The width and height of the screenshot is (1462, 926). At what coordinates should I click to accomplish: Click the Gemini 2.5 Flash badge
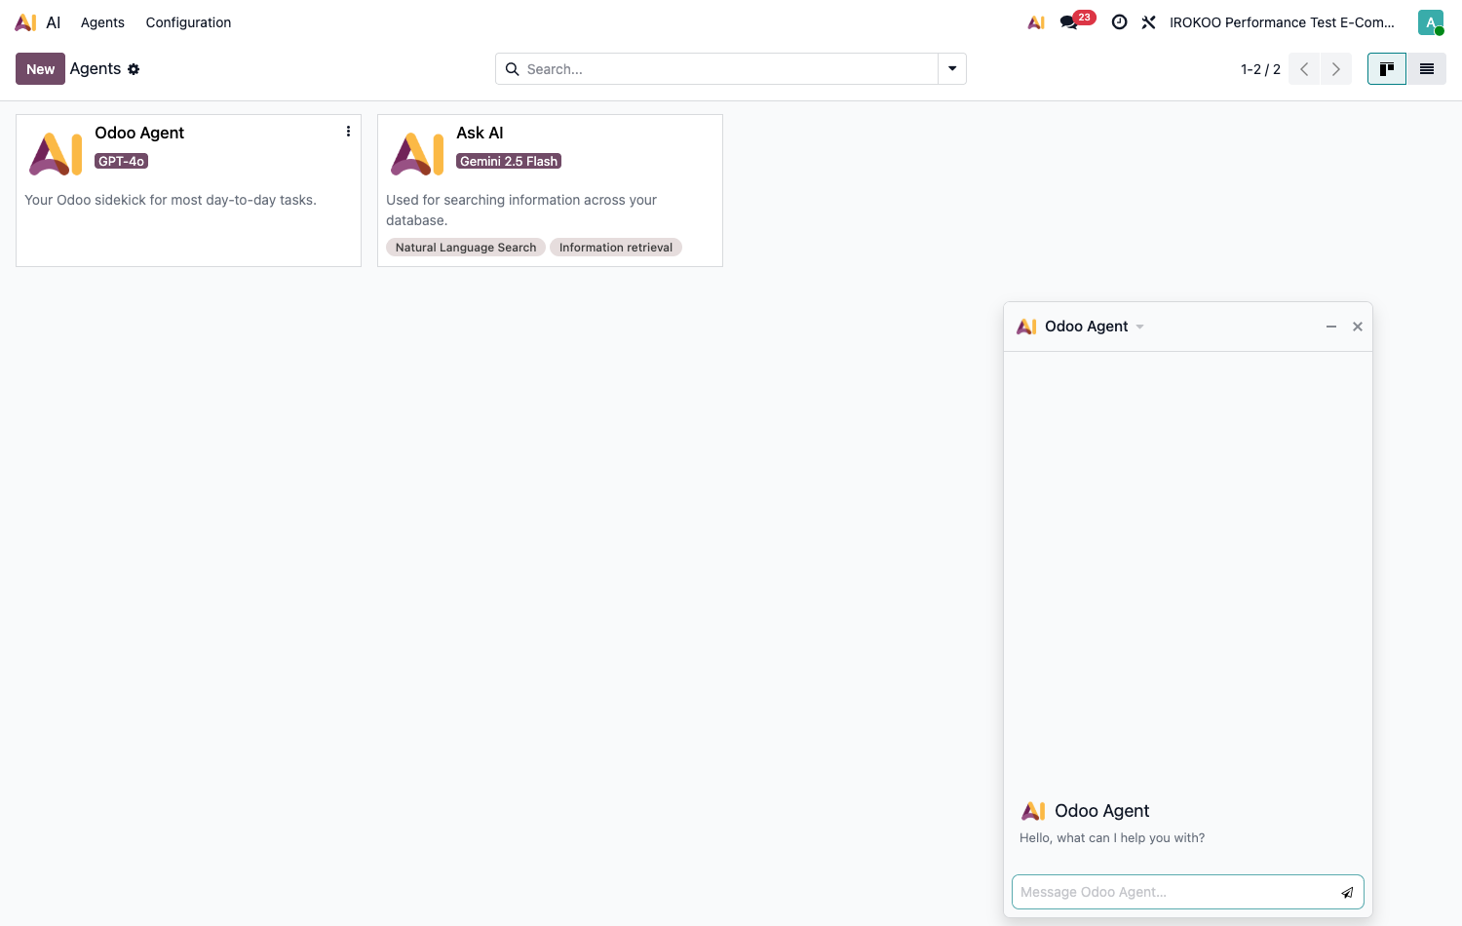pos(509,161)
